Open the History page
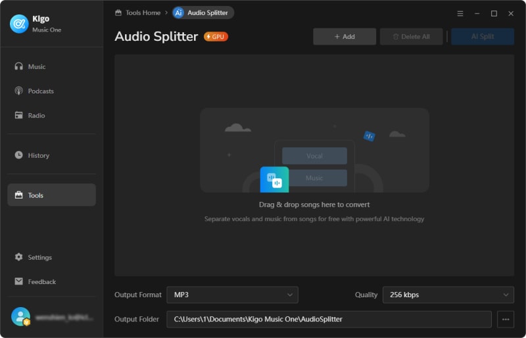The width and height of the screenshot is (526, 338). click(51, 155)
